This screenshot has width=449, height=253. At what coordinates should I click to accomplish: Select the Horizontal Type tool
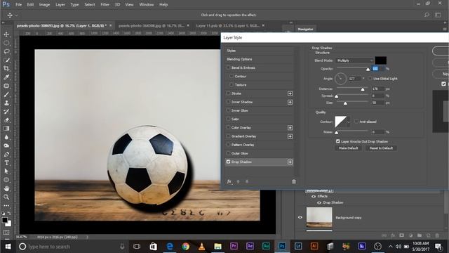coord(6,163)
